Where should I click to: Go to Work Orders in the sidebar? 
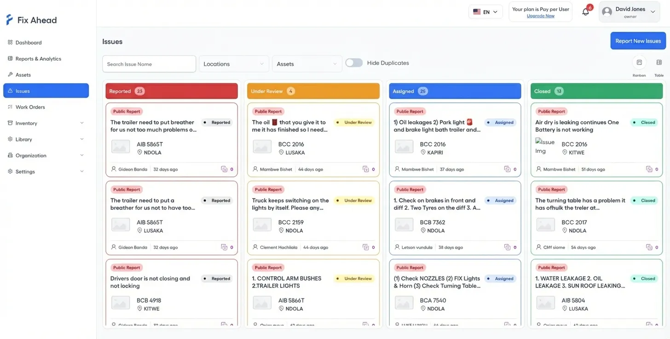31,107
